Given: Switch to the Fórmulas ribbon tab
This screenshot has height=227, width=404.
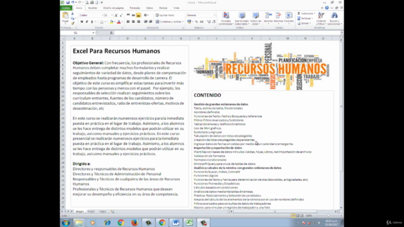Looking at the screenshot, I should point(135,8).
